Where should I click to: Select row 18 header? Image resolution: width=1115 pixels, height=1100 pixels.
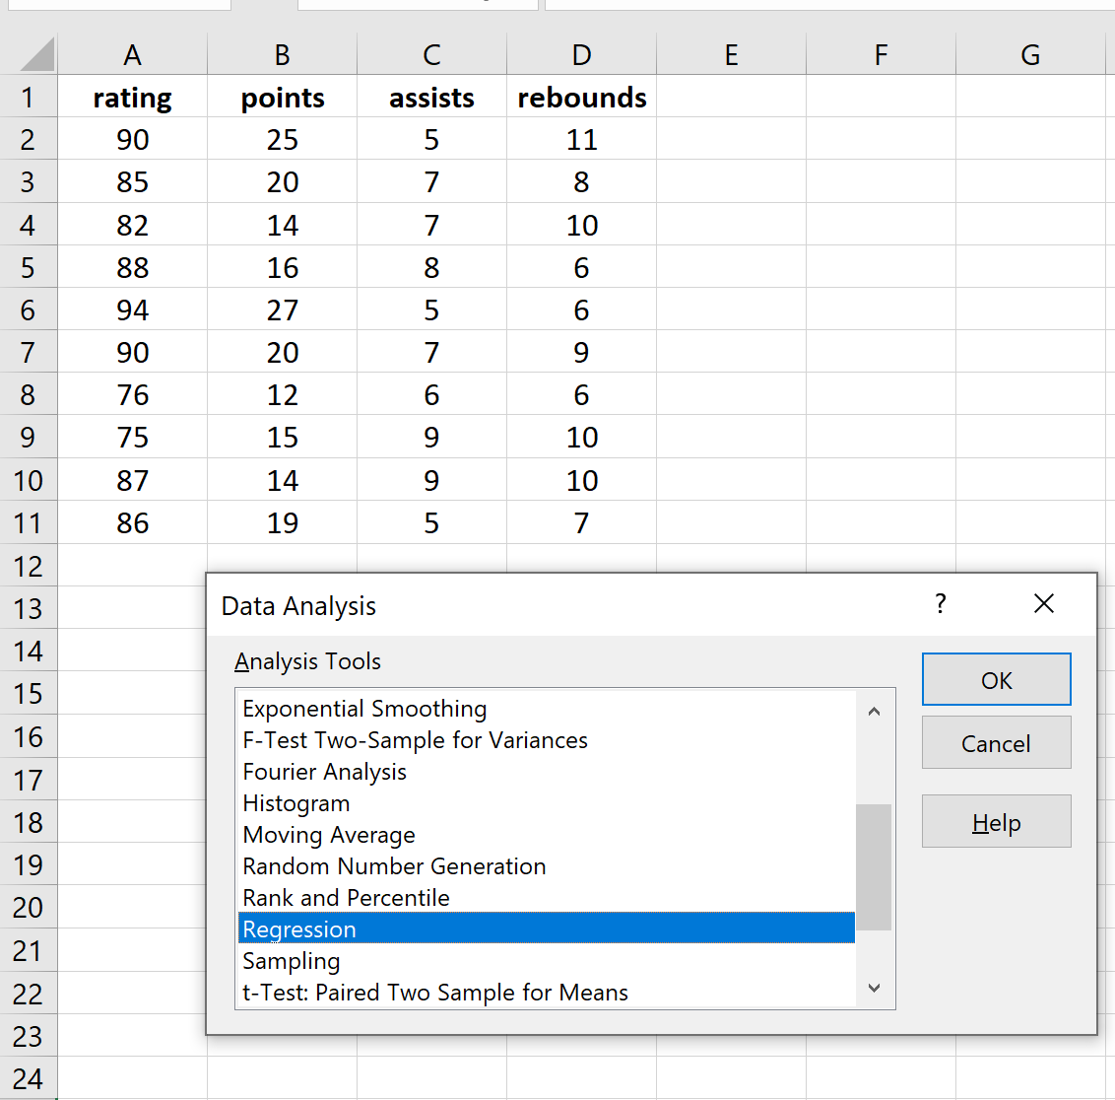tap(29, 822)
